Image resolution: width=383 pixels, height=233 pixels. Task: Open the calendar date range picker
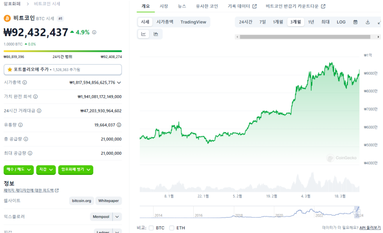[x=355, y=22]
